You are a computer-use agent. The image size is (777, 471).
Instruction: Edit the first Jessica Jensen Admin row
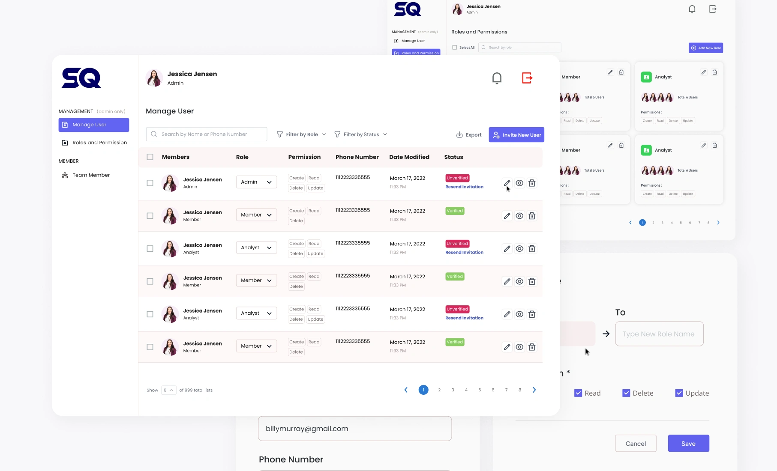(x=507, y=183)
